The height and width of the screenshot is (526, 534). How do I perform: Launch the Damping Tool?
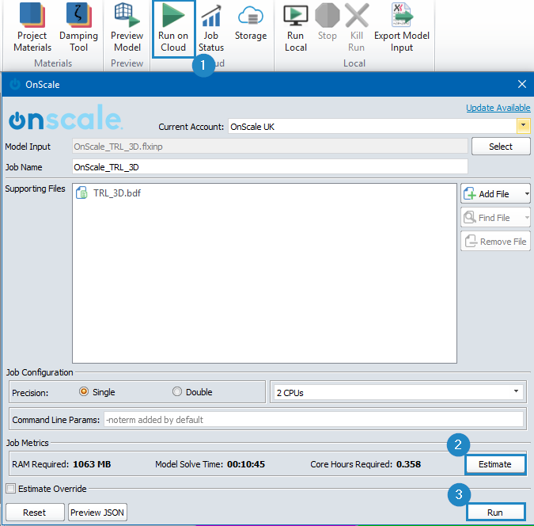[78, 28]
